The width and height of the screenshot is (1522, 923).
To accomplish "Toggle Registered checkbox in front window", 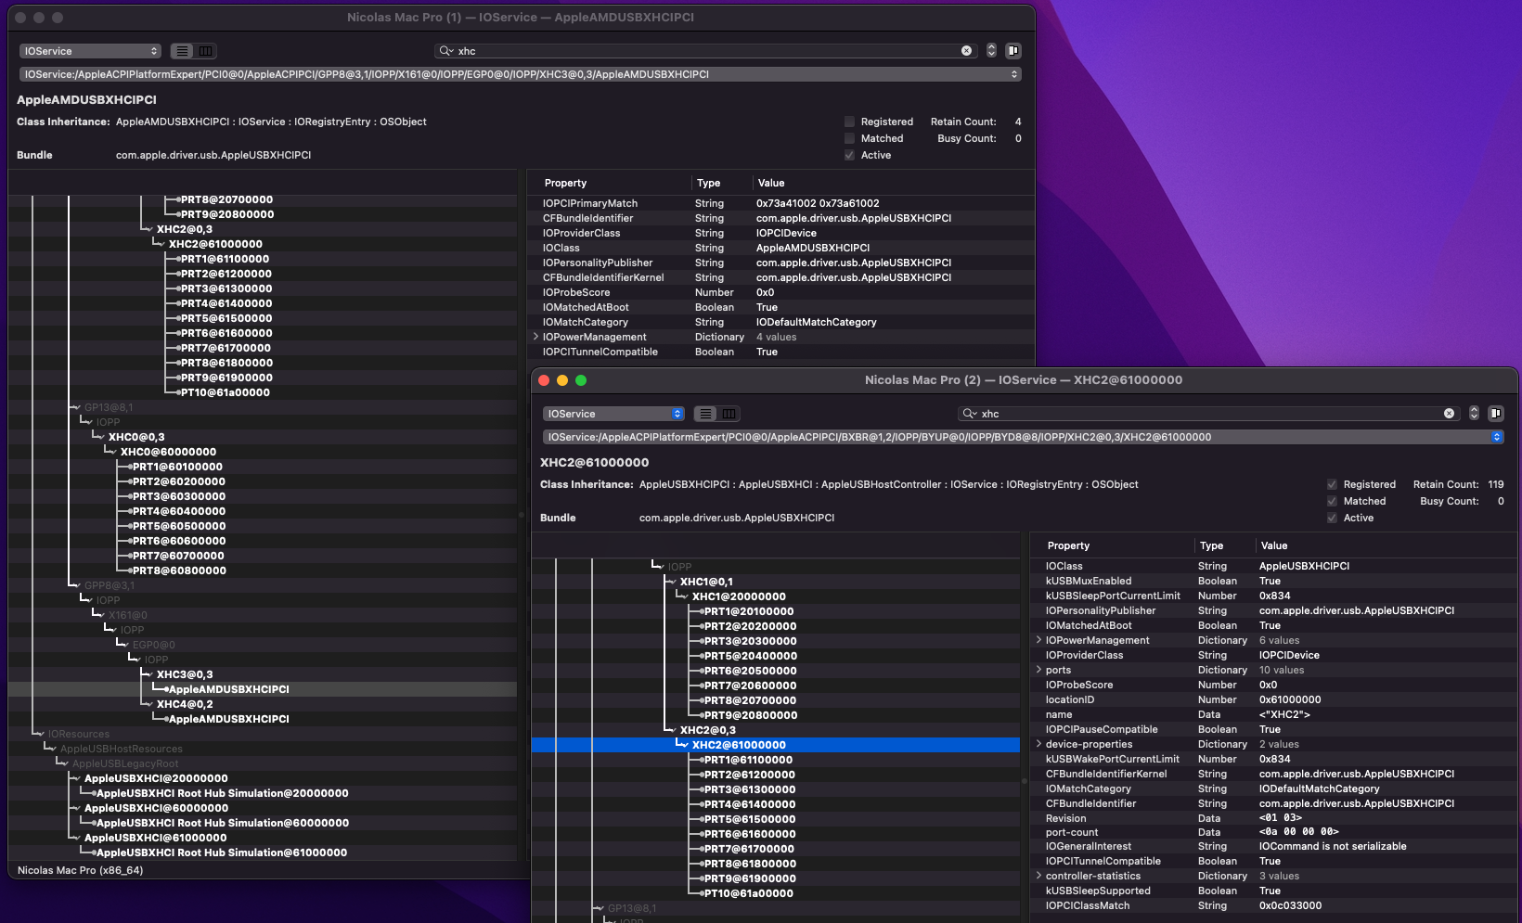I will tap(1332, 484).
